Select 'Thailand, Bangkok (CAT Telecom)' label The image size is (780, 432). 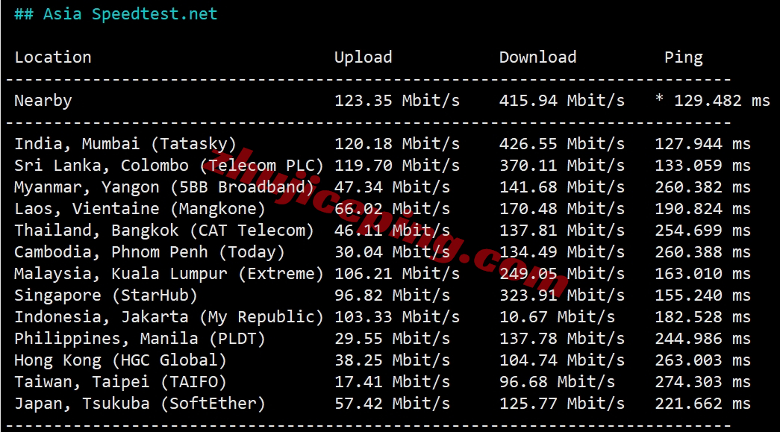pos(164,231)
